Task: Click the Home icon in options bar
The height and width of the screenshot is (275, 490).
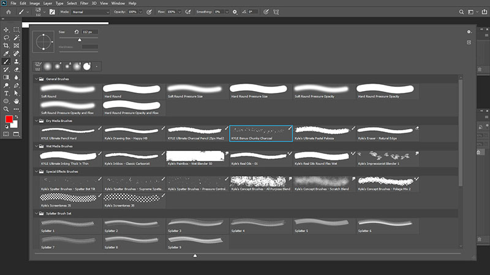Action: [x=9, y=12]
